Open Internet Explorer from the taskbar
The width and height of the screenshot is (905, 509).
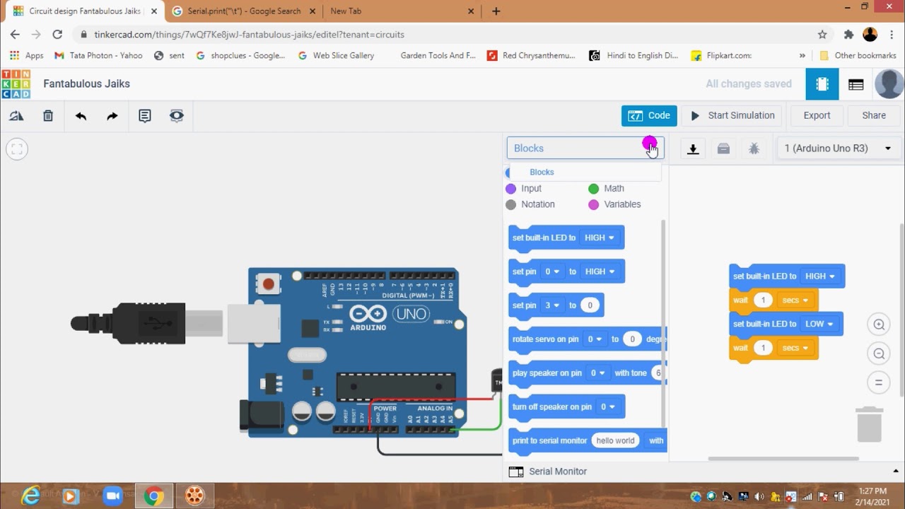click(x=30, y=496)
